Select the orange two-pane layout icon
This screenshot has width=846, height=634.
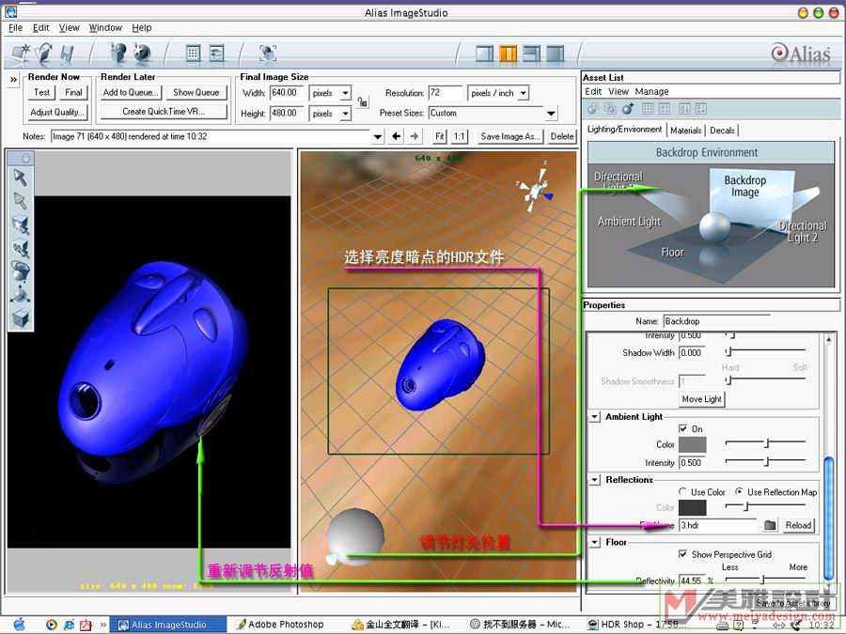(508, 54)
